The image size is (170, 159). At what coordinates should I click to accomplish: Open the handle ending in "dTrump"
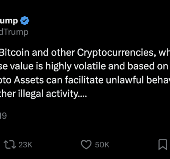[14, 33]
